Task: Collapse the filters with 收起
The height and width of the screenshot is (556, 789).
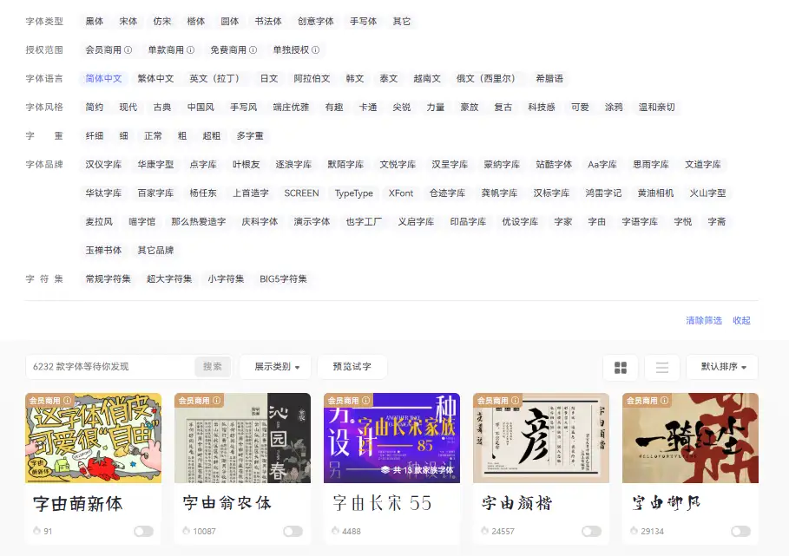Action: (x=741, y=320)
